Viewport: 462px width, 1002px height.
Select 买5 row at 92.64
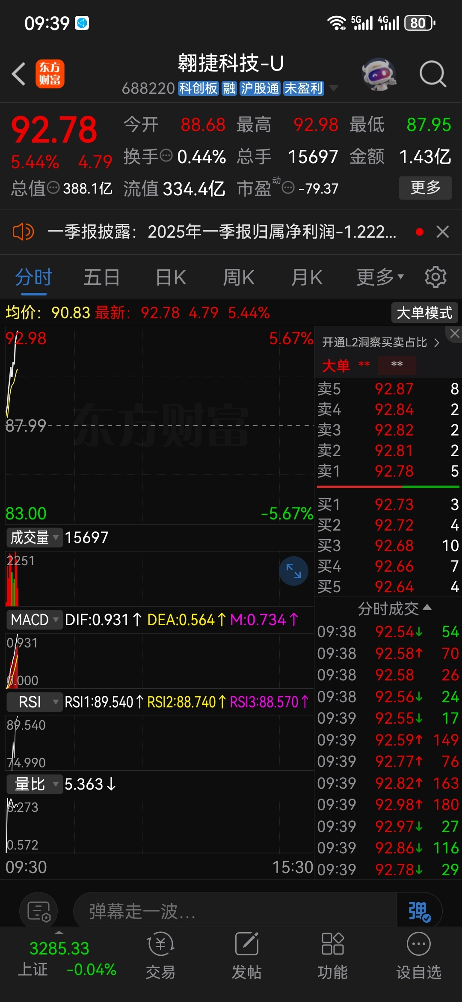click(388, 587)
